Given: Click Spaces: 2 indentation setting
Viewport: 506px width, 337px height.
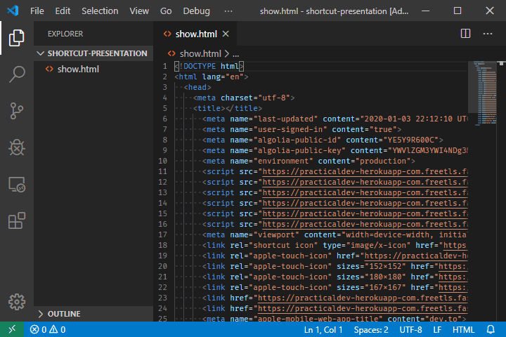Looking at the screenshot, I should pyautogui.click(x=371, y=329).
